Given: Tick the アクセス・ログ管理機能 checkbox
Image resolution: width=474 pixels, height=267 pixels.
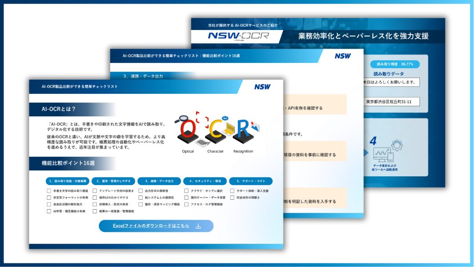Looking at the screenshot, I should click(186, 205).
